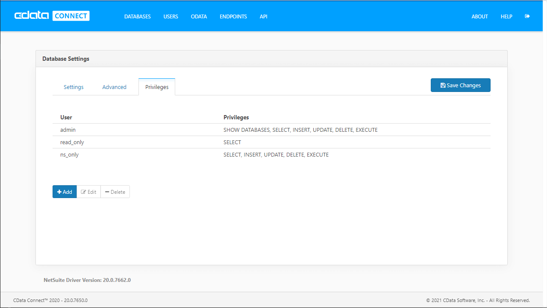Go to the Users page

(171, 17)
